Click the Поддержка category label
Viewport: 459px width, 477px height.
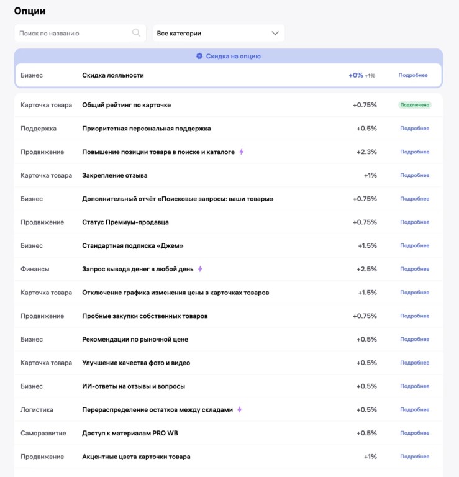click(x=39, y=129)
